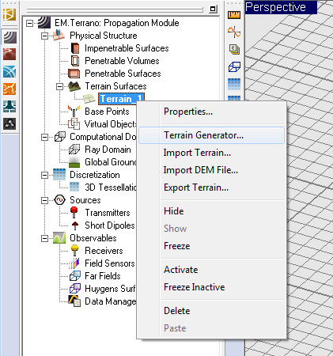Click the Global Ground icon
The image size is (333, 356).
[x=74, y=162]
